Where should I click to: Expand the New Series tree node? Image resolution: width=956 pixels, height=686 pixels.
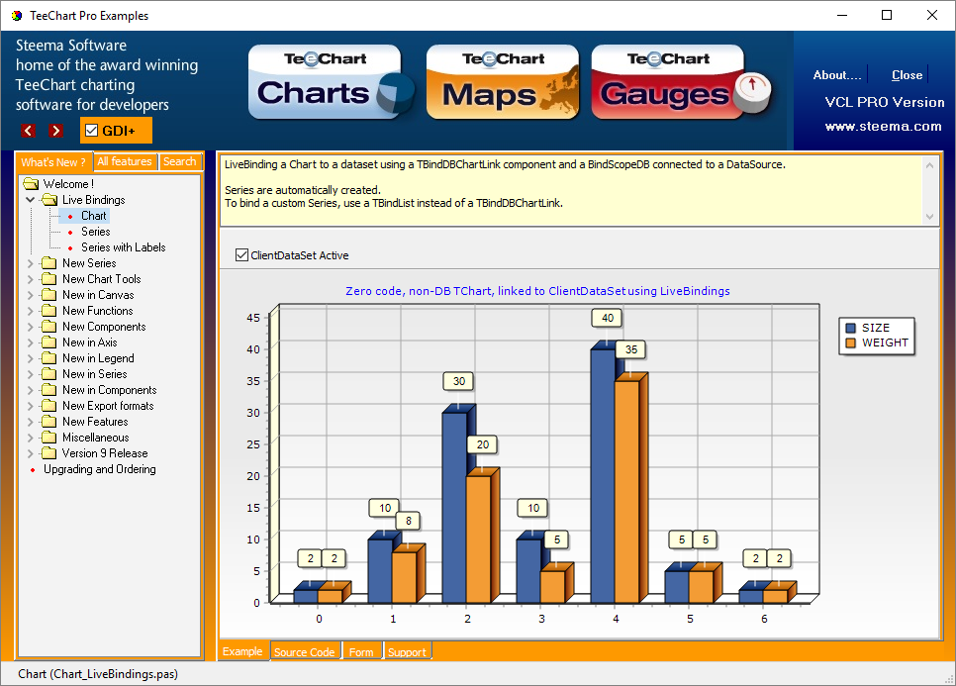click(x=30, y=262)
